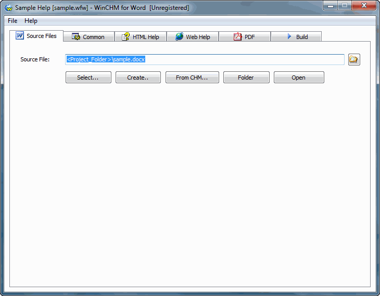Viewport: 380px width, 296px height.
Task: Switch to the Source Files tab
Action: tap(36, 36)
